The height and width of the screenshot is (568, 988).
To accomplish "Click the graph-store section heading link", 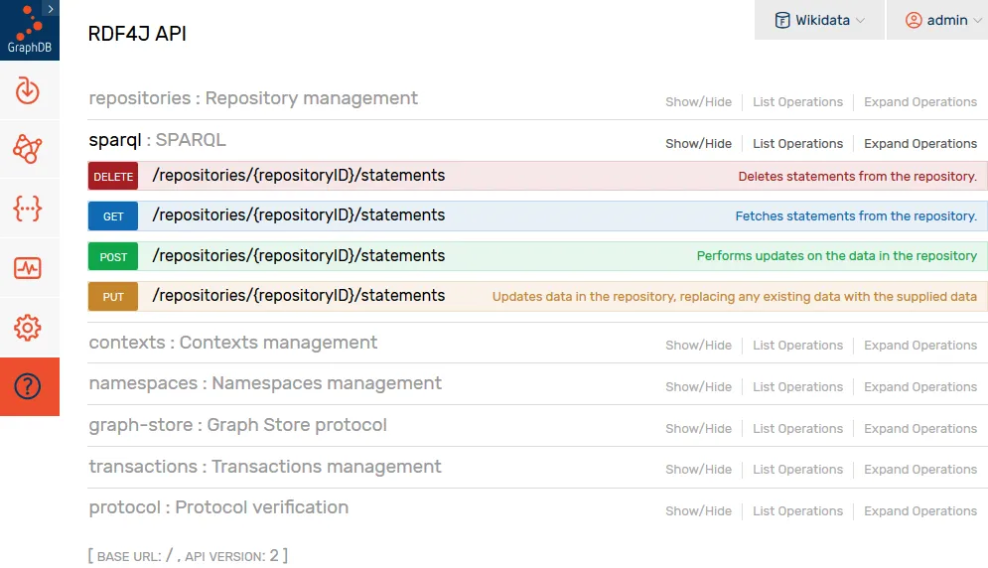I will coord(237,425).
